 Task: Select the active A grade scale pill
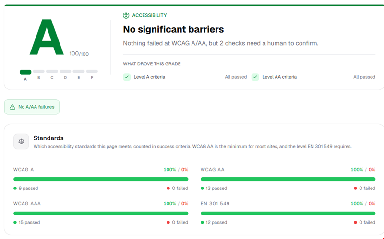pyautogui.click(x=25, y=72)
